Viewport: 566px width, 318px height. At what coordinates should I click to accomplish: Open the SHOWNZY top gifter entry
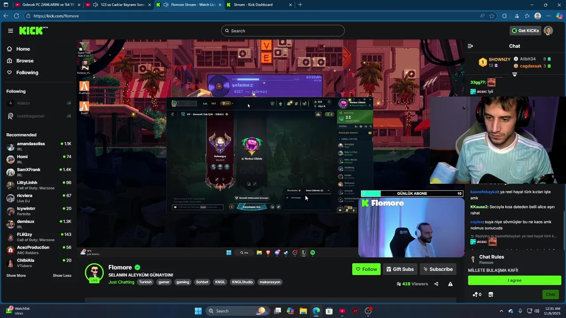494,62
